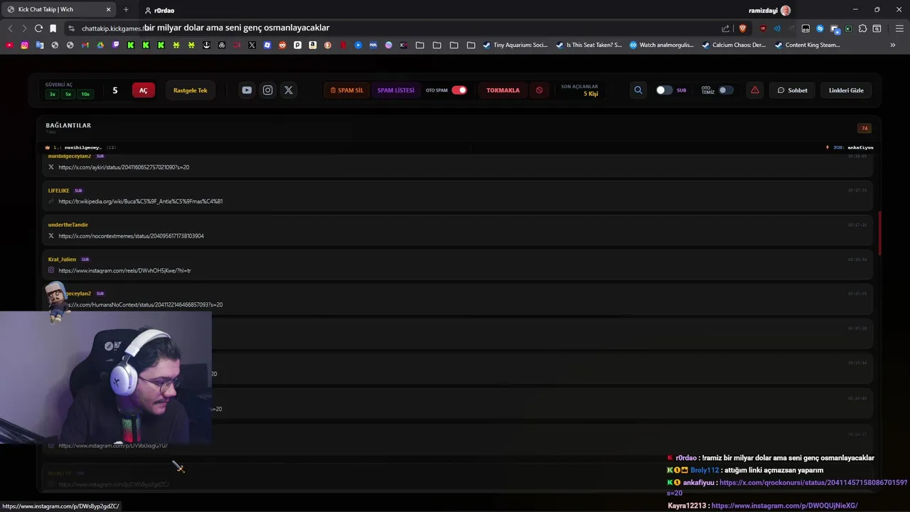
Task: Click the SON AÇILANLAR 5 Kişi counter
Action: point(579,90)
